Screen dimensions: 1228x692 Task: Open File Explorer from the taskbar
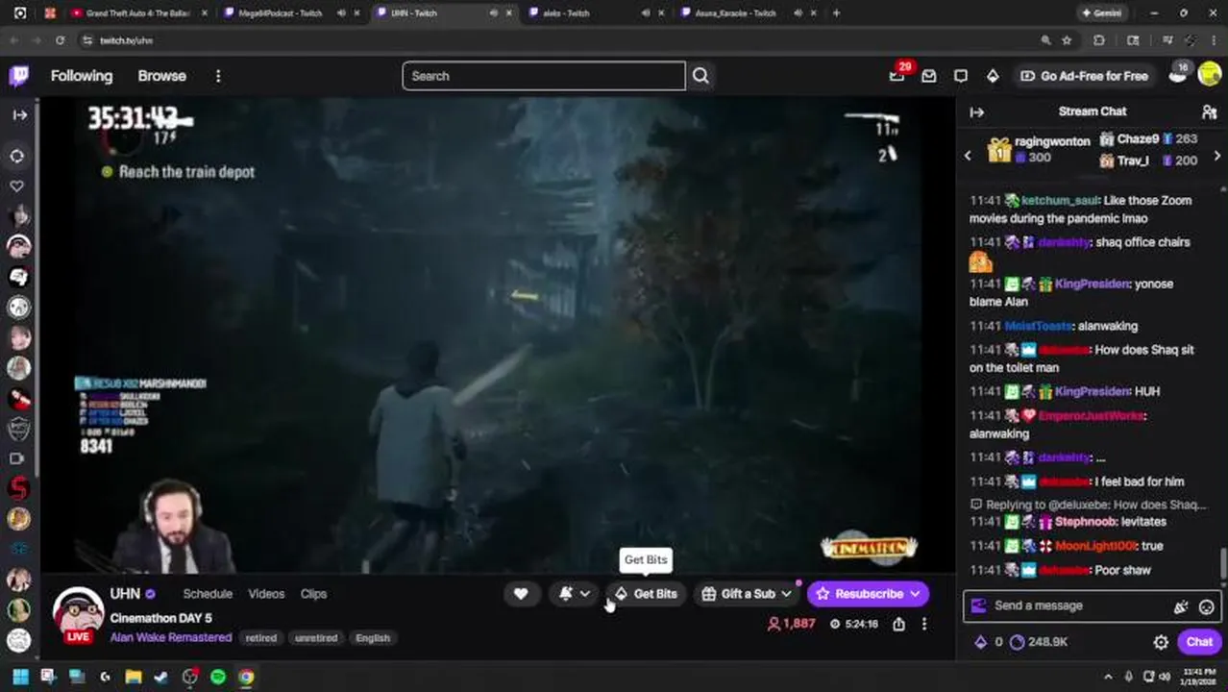(x=134, y=677)
